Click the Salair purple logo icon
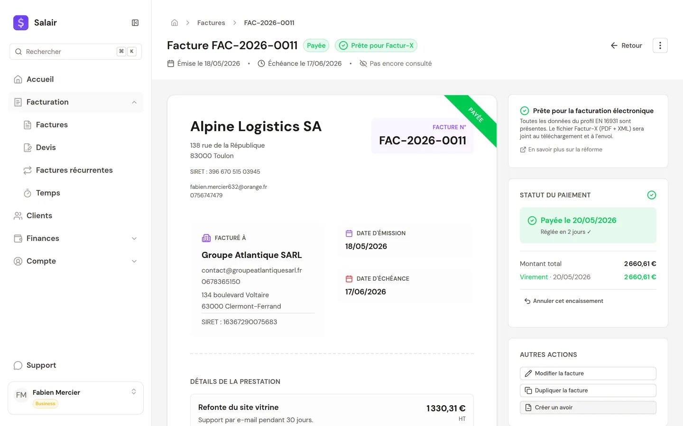Screen dimensions: 683x426 21,23
